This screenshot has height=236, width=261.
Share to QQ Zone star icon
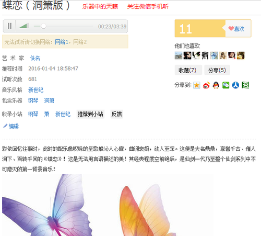tap(197, 85)
